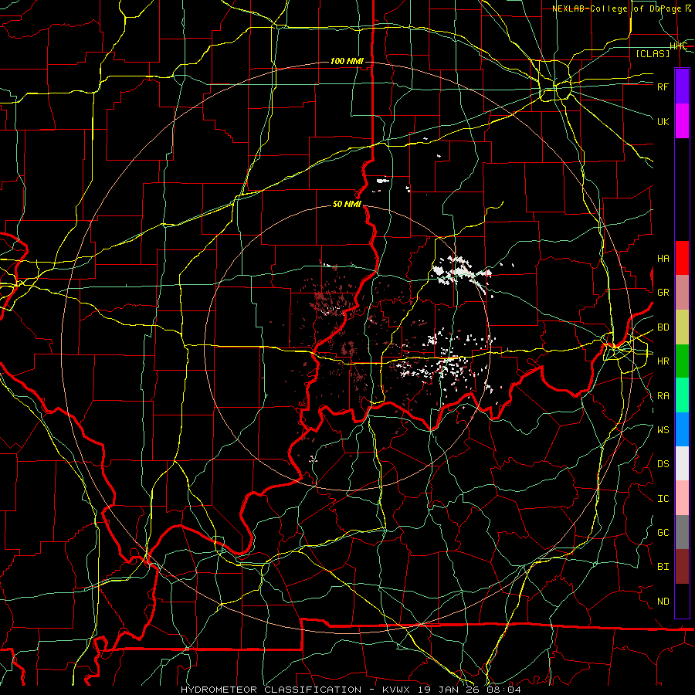Viewport: 695px width, 695px height.
Task: Click the HYDROMETEOR CLASSIFICATION title text
Action: tap(271, 690)
